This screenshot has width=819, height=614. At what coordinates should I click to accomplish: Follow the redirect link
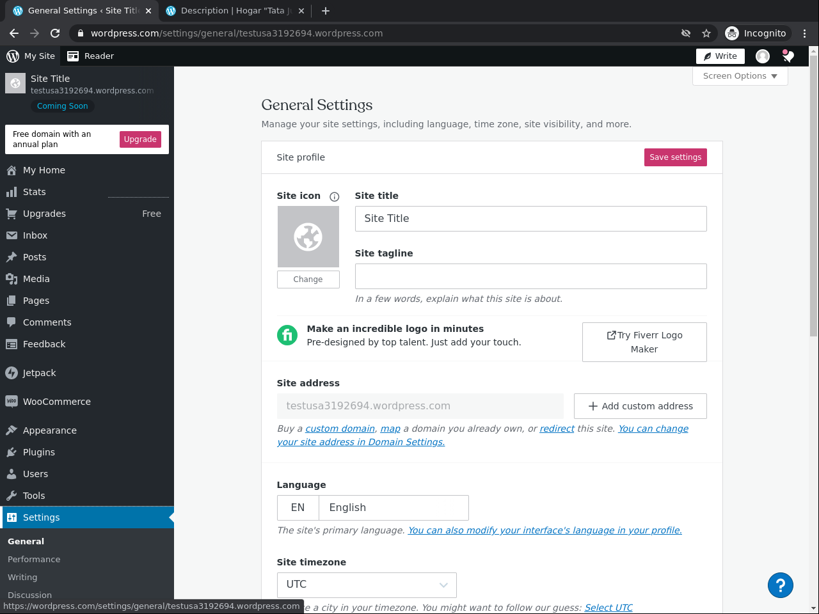[557, 429]
